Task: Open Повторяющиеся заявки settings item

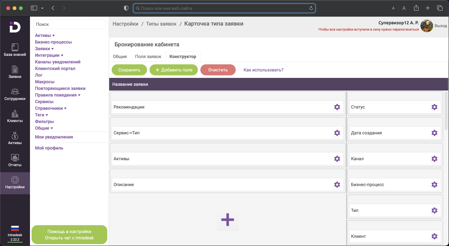Action: tap(60, 88)
